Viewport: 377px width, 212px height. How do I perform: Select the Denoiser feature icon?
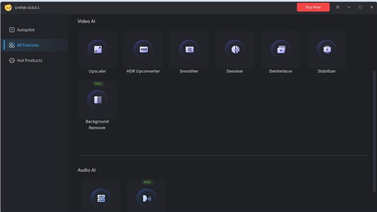coord(235,49)
